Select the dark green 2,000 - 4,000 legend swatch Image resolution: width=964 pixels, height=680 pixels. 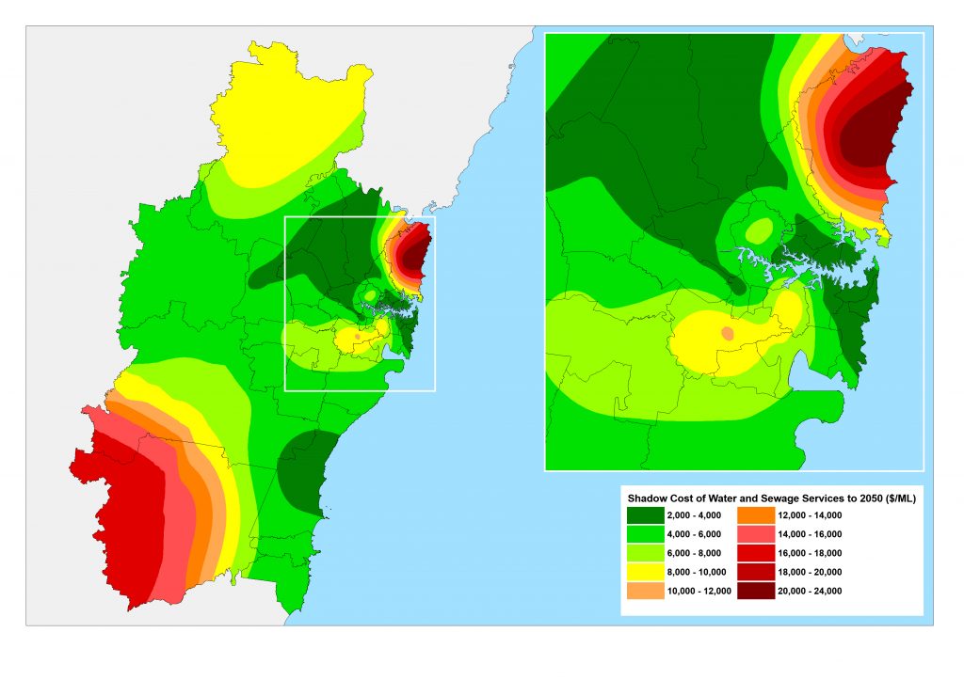(645, 514)
